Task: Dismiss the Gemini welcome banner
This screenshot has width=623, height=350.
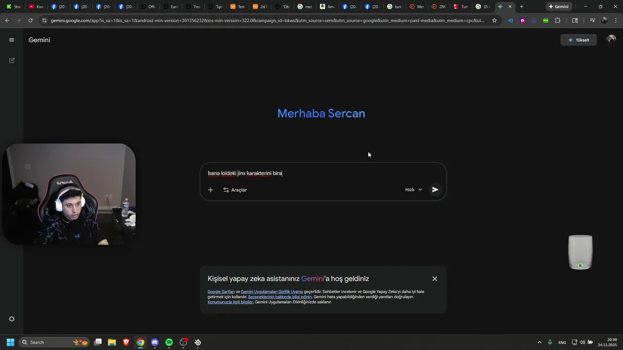Action: point(435,279)
